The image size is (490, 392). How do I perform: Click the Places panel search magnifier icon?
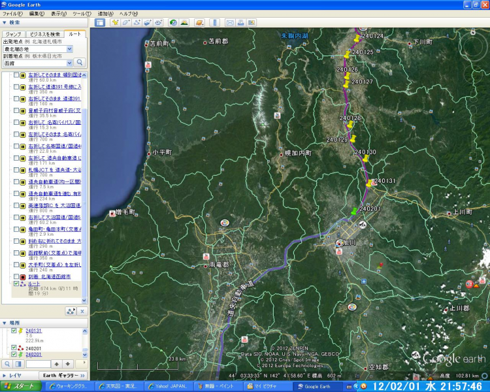tap(7, 364)
